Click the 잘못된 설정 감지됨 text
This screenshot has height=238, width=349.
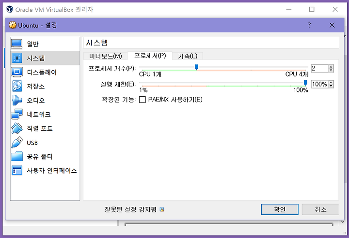[x=131, y=209]
